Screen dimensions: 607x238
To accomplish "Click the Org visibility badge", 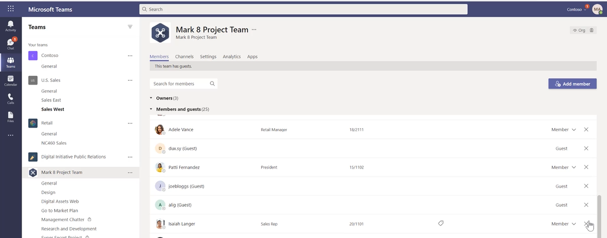I will tap(579, 30).
